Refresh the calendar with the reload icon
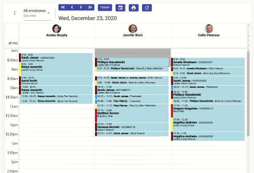 (x=147, y=8)
